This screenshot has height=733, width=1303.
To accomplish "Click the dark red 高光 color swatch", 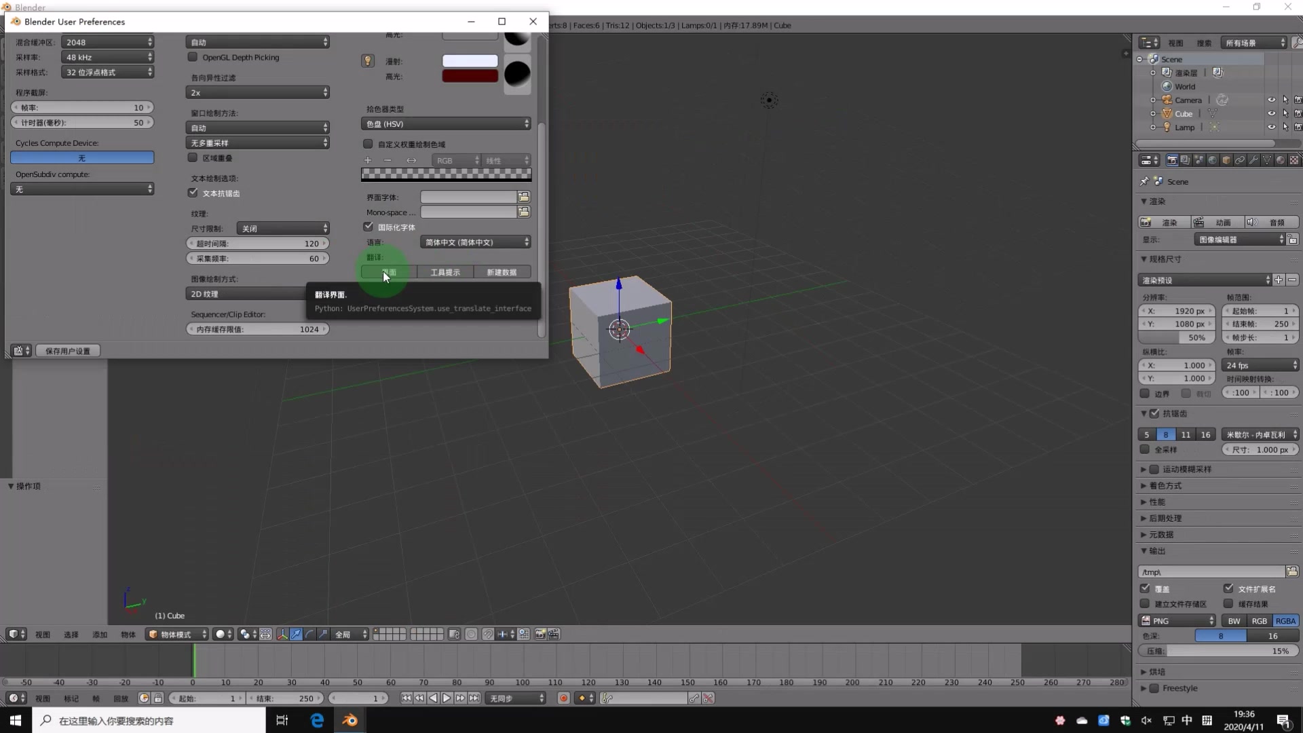I will (x=470, y=76).
